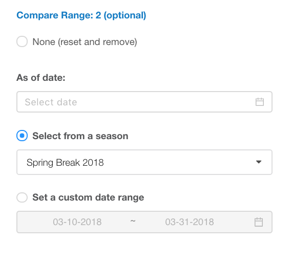The height and width of the screenshot is (265, 292).
Task: Click empty area inside the season combo box
Action: pyautogui.click(x=179, y=162)
